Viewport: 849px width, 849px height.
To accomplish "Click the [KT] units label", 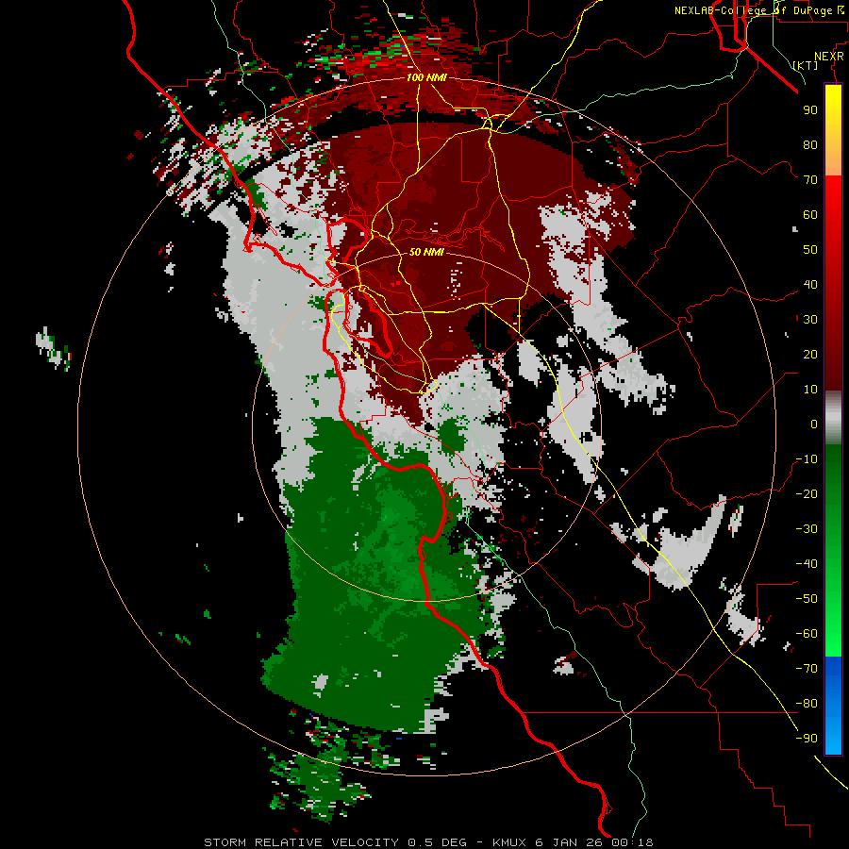I will pos(806,65).
